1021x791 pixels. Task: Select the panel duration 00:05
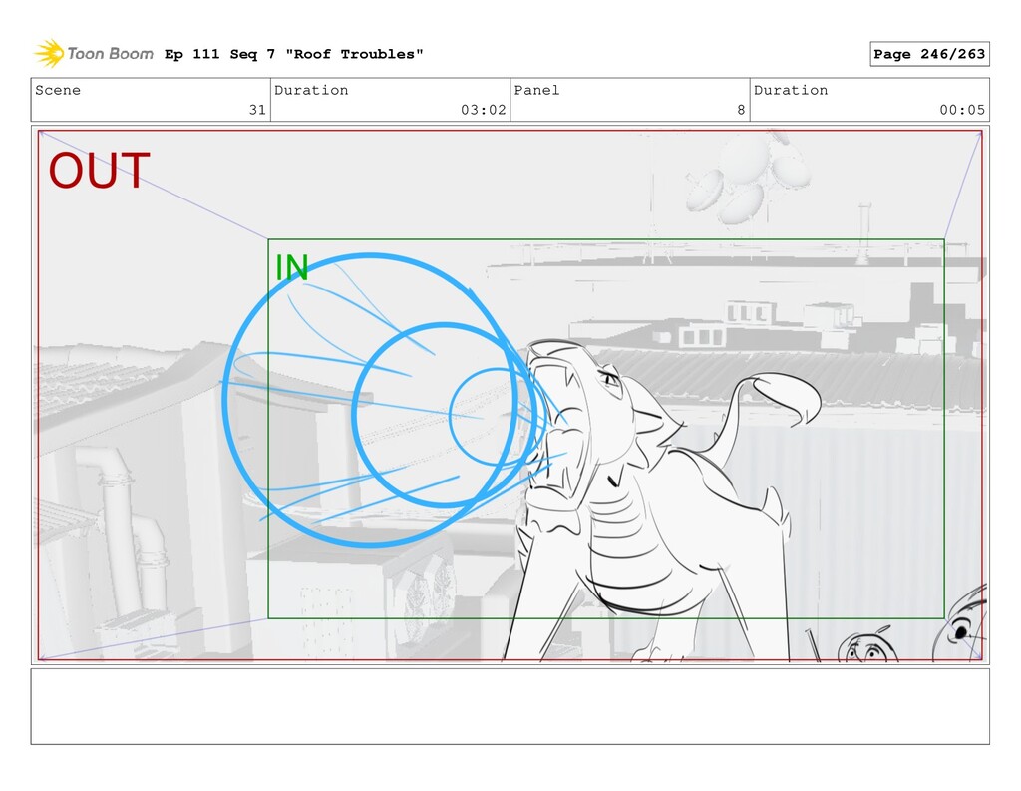tap(962, 110)
